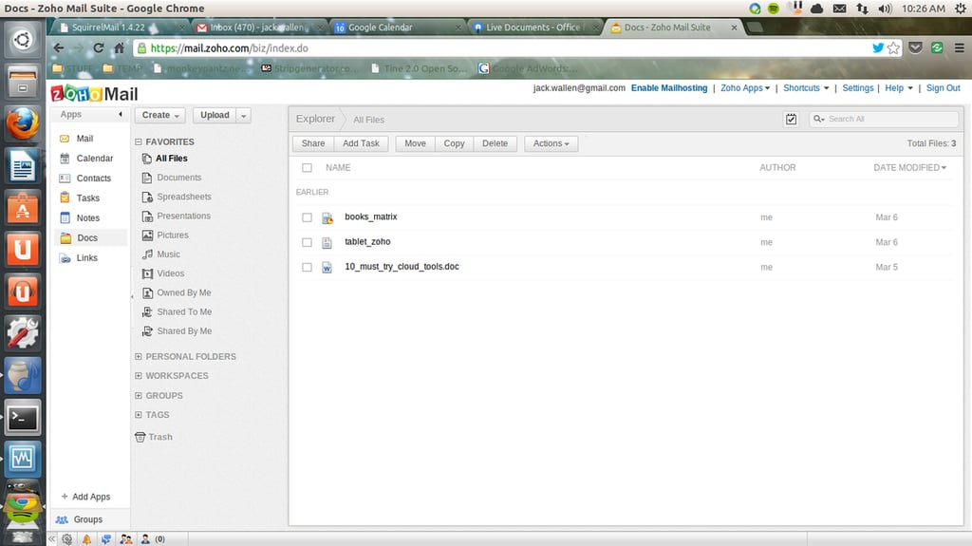Viewport: 972px width, 546px height.
Task: Open the Terminal from the Ubuntu launcher
Action: coord(23,417)
